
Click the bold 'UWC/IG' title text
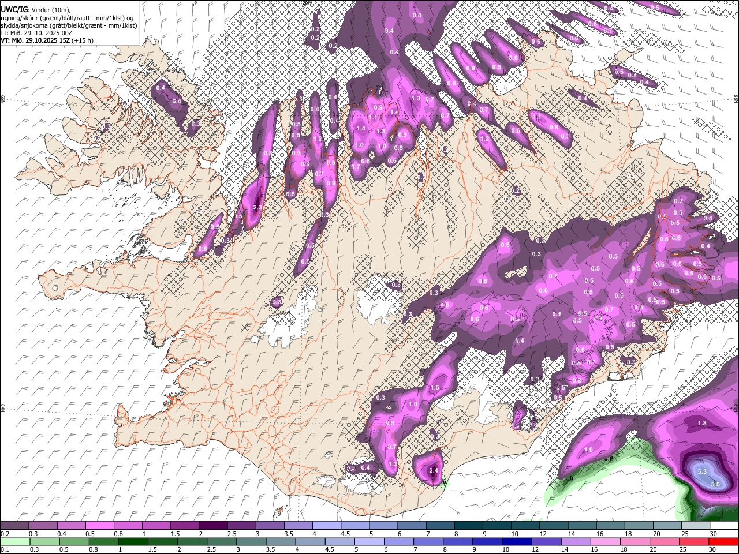[x=13, y=10]
